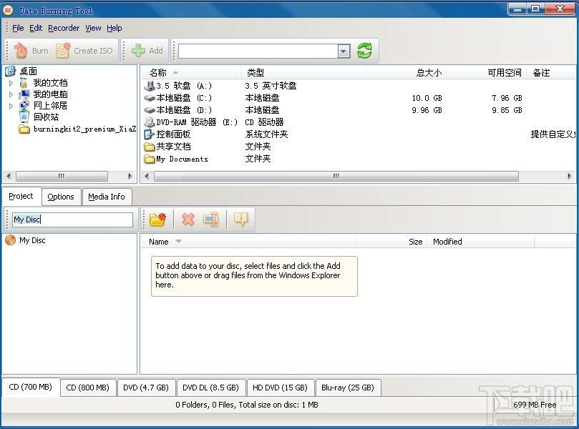Open the File menu
Screen dimensions: 579x429
(x=18, y=28)
